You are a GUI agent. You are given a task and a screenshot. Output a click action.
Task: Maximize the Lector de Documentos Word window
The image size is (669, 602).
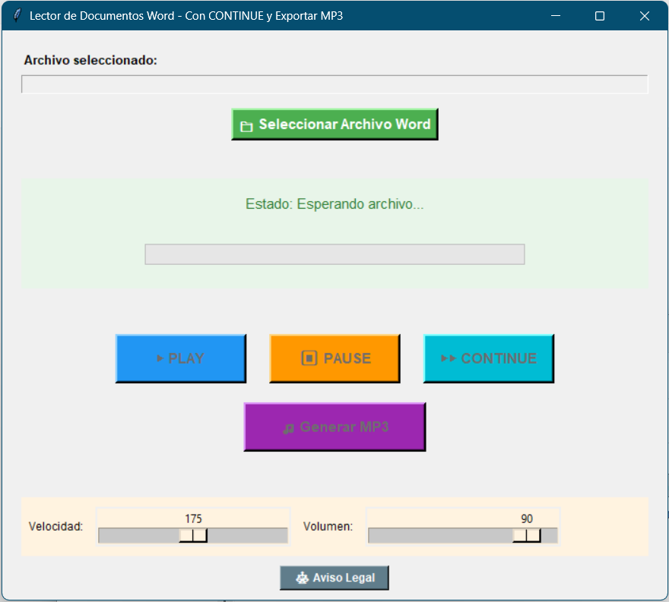[600, 16]
